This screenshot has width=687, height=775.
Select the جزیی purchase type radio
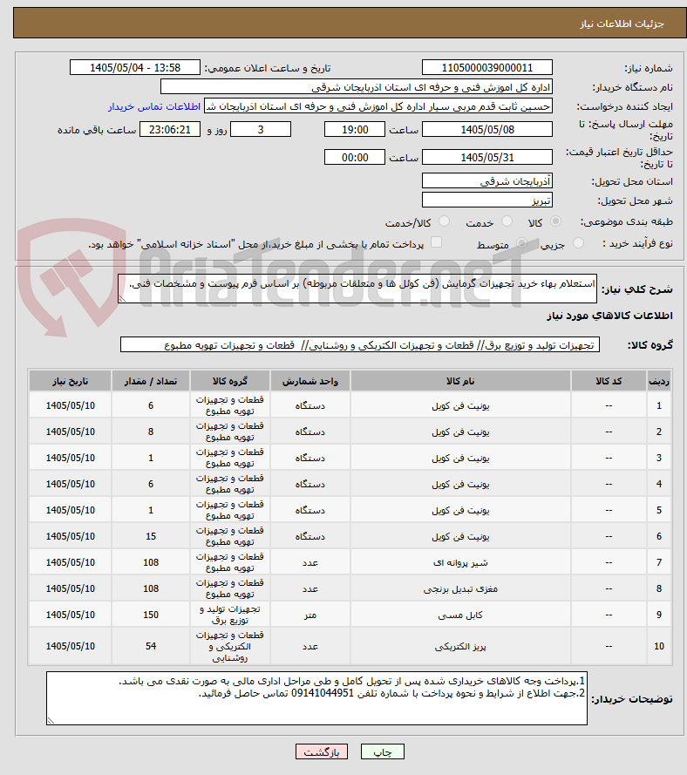[x=578, y=243]
